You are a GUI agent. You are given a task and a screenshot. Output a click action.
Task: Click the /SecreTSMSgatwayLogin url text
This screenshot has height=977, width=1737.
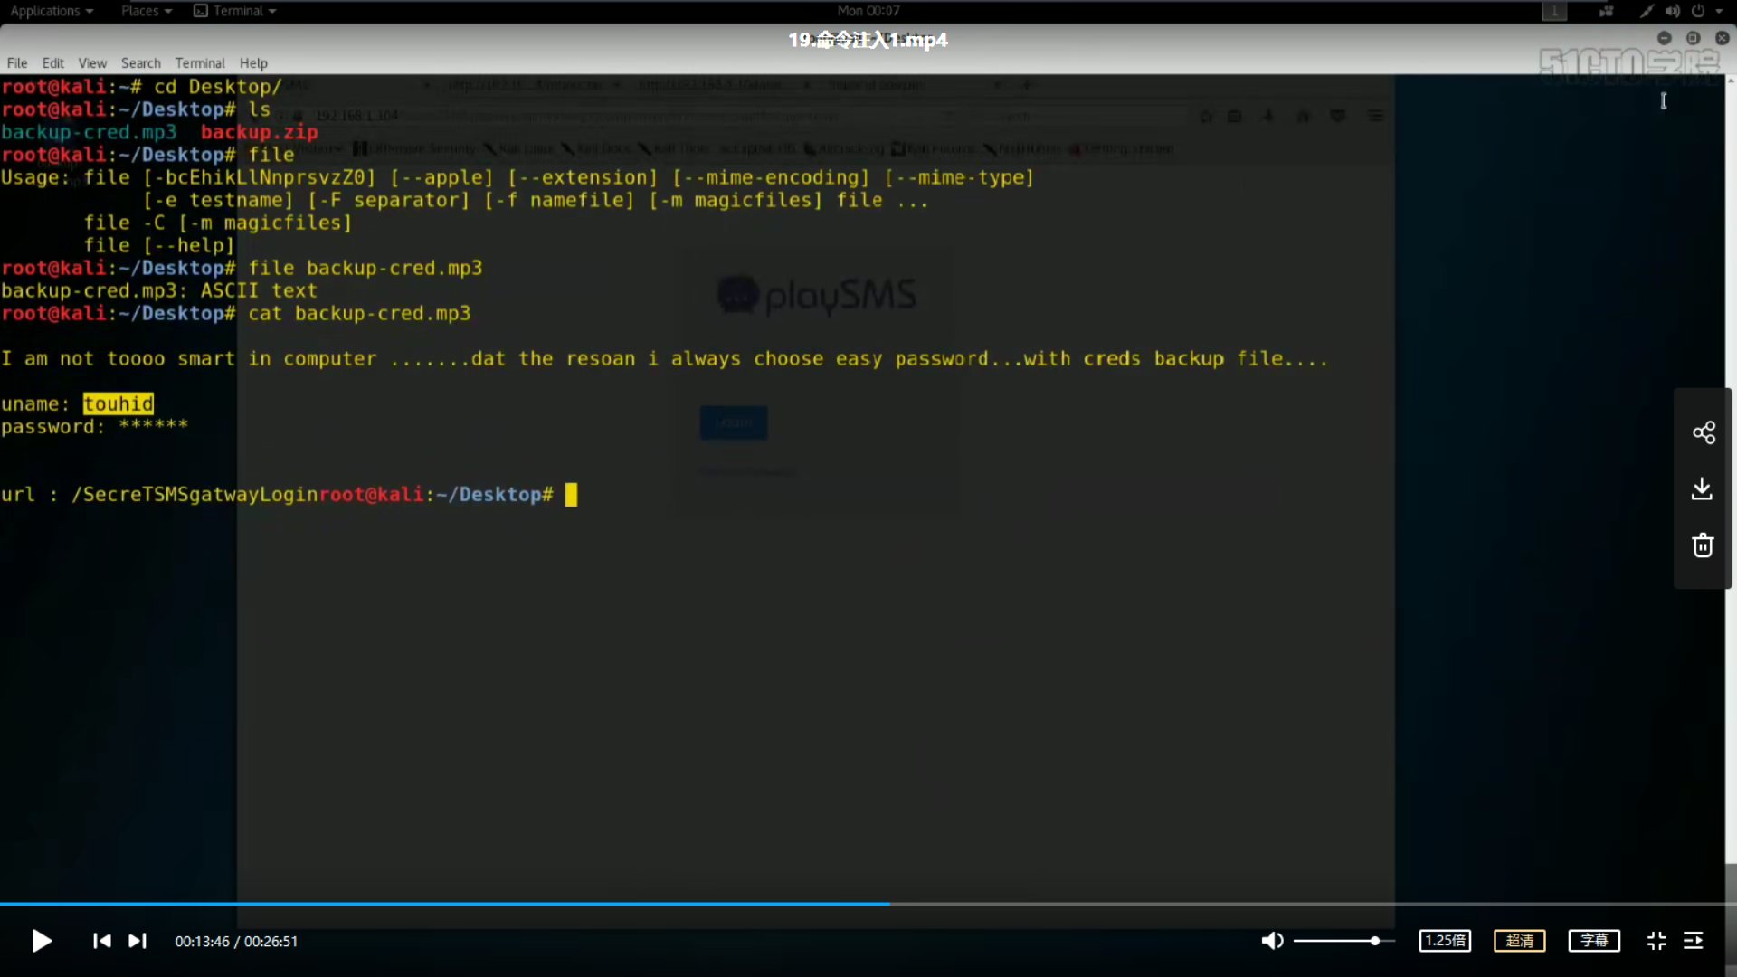(195, 494)
